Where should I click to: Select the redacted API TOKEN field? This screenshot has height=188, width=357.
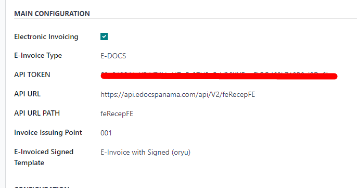(x=219, y=76)
